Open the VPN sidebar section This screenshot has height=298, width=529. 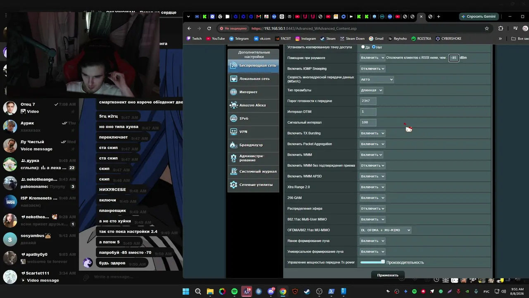click(253, 132)
